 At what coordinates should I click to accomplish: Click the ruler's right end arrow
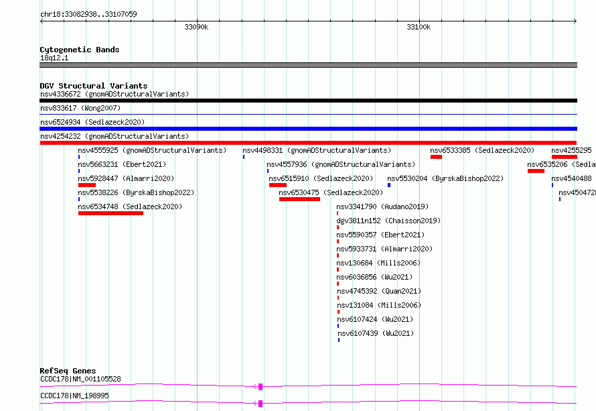point(575,21)
